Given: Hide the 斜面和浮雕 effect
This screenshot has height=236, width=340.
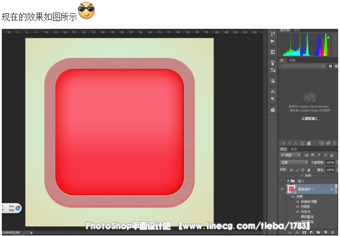Looking at the screenshot, I should tap(298, 202).
